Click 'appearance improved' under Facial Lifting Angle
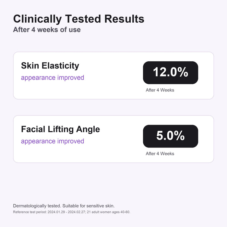Viewport: 227px width, 227px height. [x=53, y=141]
